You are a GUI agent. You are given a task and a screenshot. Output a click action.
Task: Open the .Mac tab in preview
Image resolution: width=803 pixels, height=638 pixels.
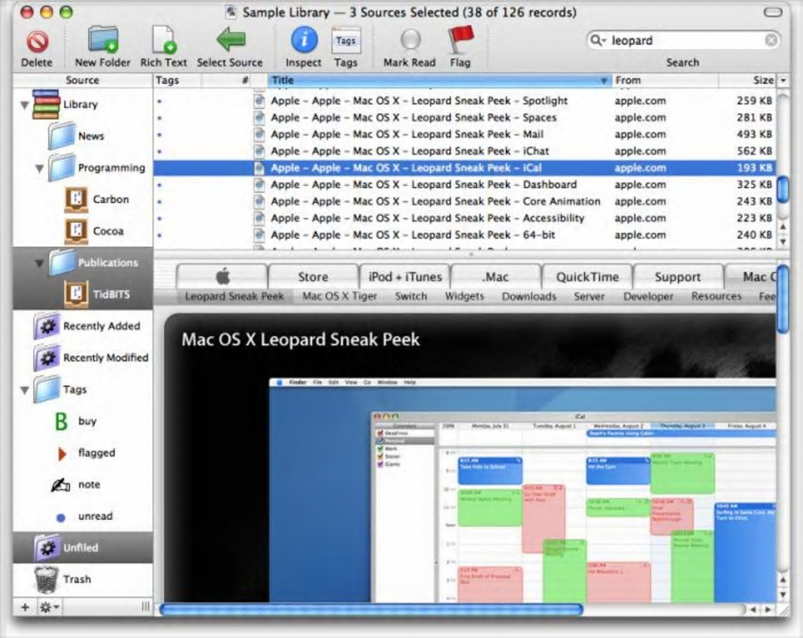[495, 276]
